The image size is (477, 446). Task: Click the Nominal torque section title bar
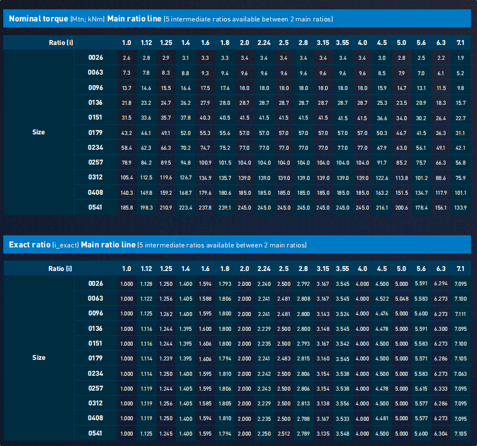pos(236,19)
